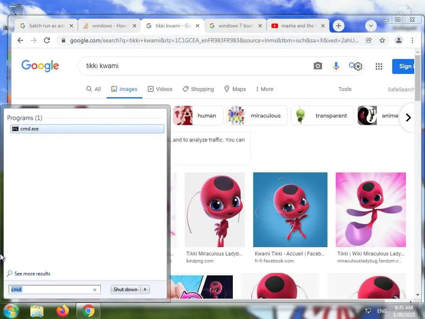This screenshot has height=319, width=425.
Task: Open a new Chrome tab
Action: (338, 26)
